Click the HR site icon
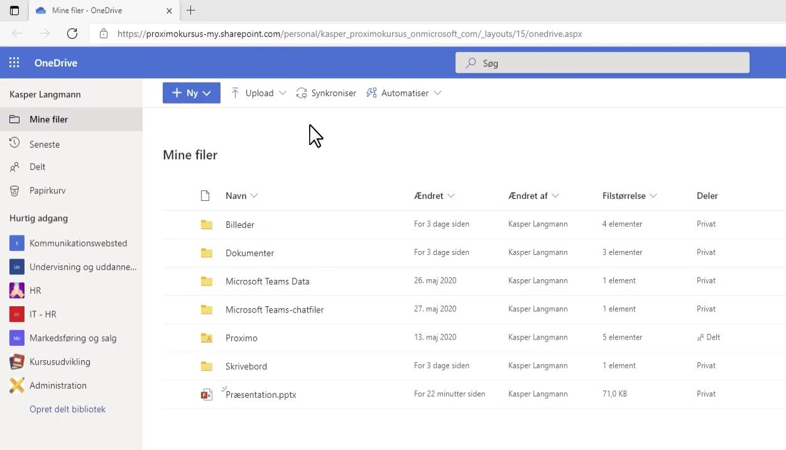 [17, 291]
